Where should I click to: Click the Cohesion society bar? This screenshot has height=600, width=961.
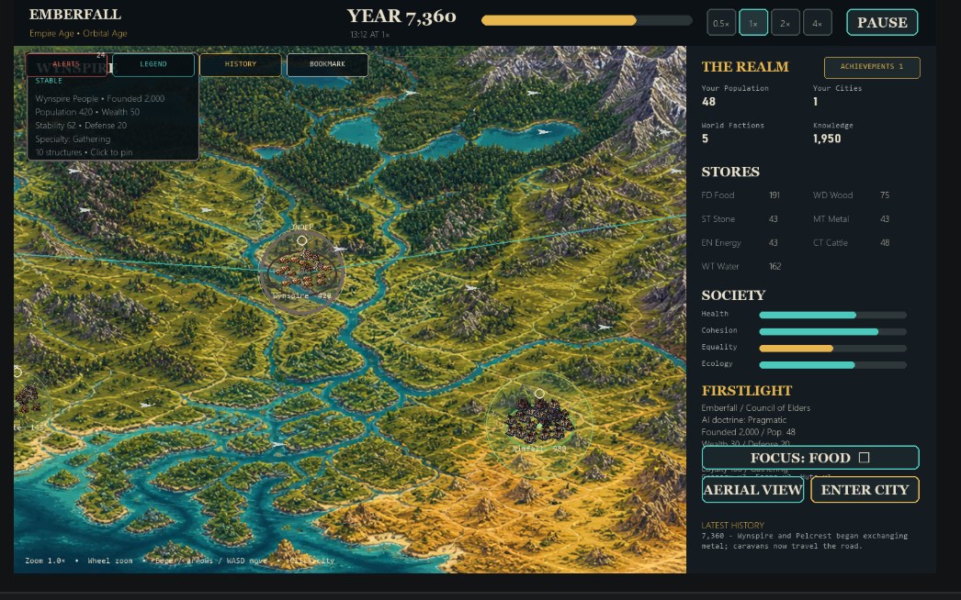pos(832,331)
